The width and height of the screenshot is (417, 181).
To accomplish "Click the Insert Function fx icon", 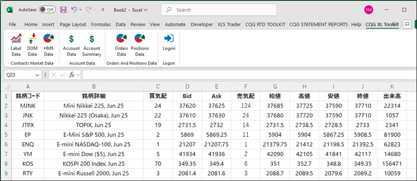I will coord(72,75).
